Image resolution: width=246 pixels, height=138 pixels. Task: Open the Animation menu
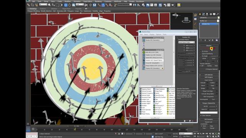click(77, 2)
